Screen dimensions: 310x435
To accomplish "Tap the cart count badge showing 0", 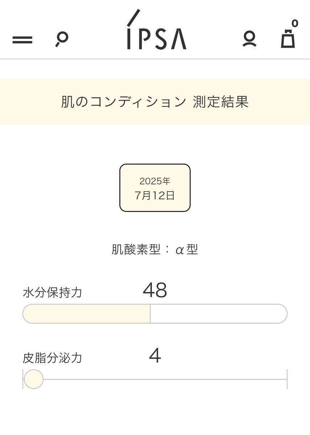I will point(295,23).
